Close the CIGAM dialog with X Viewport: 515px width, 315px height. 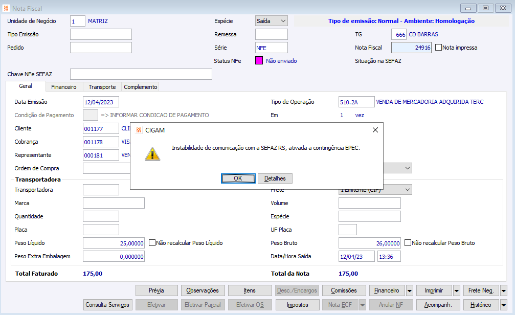tap(375, 130)
